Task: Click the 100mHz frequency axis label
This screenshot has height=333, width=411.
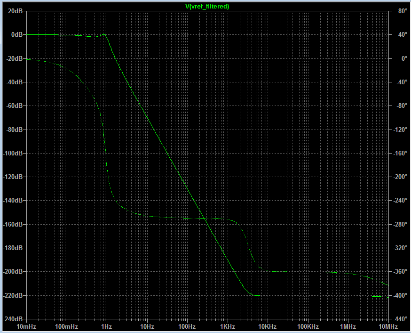Action: (x=67, y=327)
